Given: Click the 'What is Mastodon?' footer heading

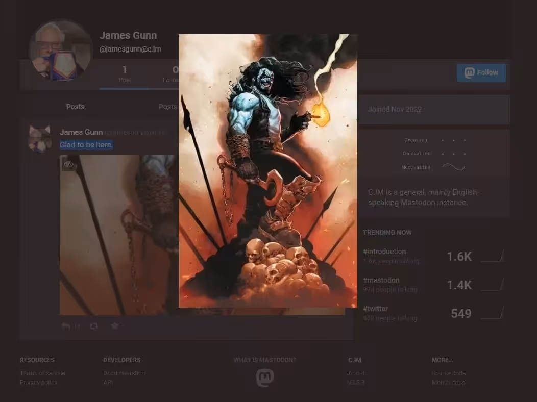Looking at the screenshot, I should click(265, 360).
